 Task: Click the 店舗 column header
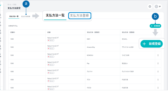coord(49,32)
